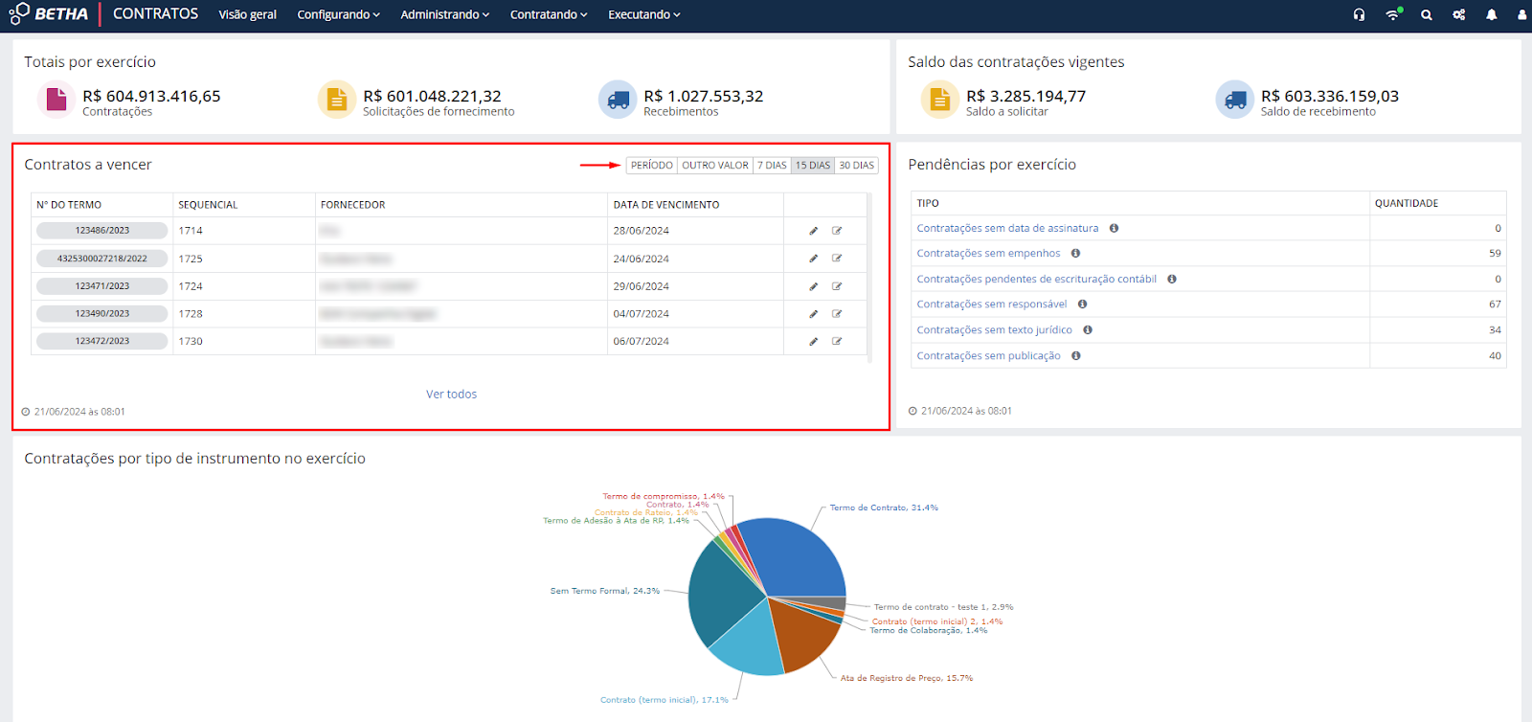Open Contratações sem publicação link

tap(988, 356)
